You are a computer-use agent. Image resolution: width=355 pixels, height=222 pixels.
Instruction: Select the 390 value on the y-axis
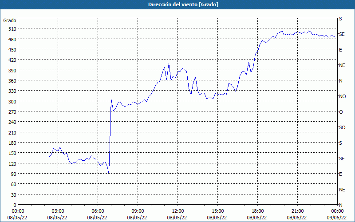12,71
